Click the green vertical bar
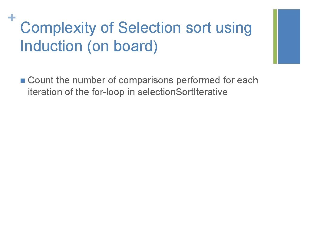This screenshot has height=232, width=310. click(275, 36)
